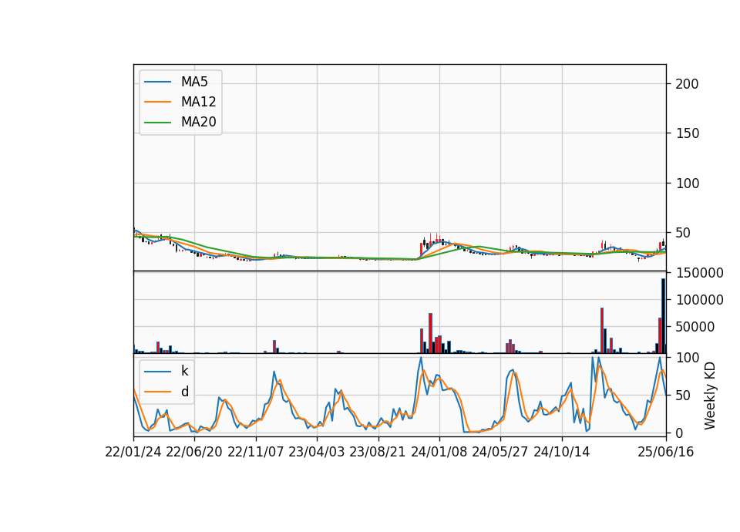740x532 pixels.
Task: Click the blue k legend line sample
Action: point(157,372)
